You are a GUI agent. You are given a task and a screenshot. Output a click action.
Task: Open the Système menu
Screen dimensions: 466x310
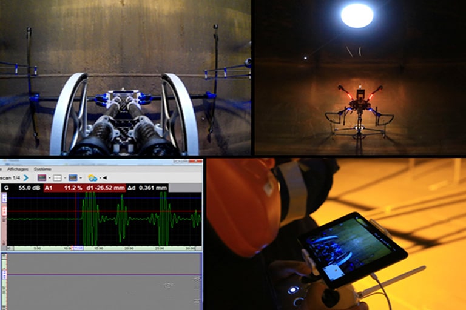pos(42,169)
